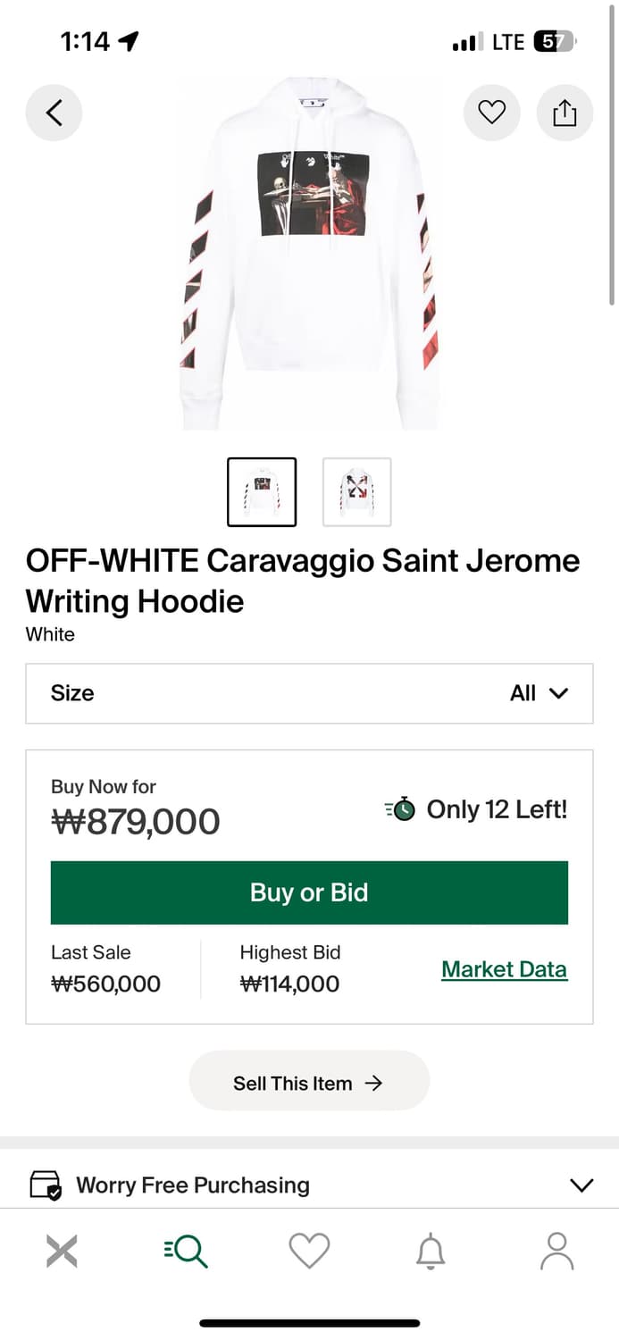Open the Market Data link
The image size is (619, 1340).
[x=504, y=969]
